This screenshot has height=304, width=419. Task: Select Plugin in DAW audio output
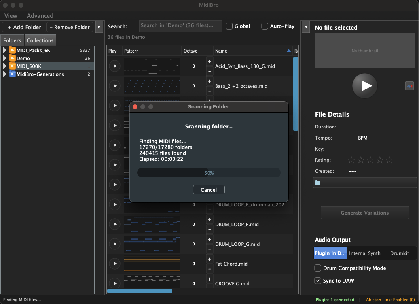tap(330, 253)
